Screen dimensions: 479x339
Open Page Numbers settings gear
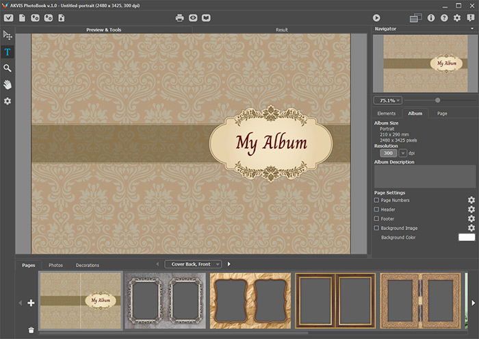click(471, 200)
